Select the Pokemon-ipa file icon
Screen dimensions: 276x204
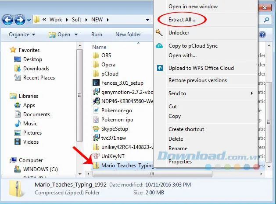click(x=96, y=120)
